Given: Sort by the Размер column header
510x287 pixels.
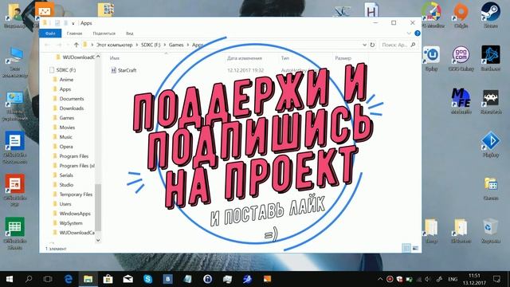Looking at the screenshot, I should [343, 58].
